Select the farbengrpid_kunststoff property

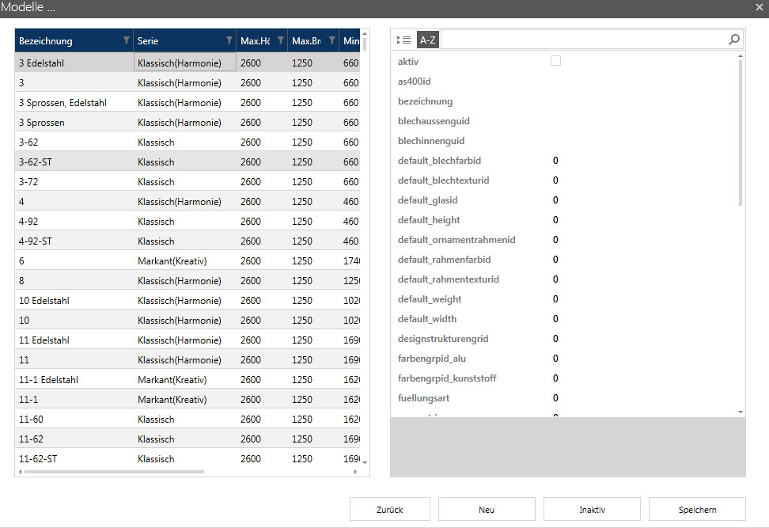(x=447, y=378)
